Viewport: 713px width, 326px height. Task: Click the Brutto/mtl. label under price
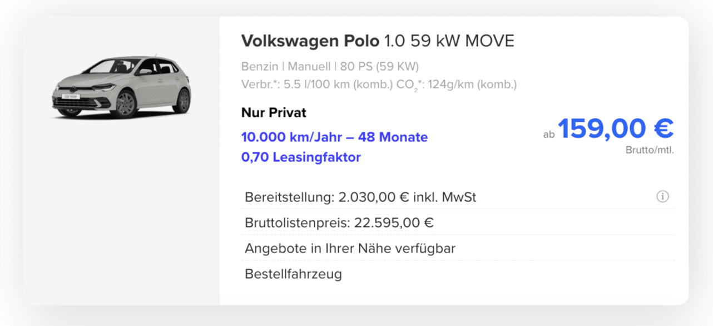point(650,150)
